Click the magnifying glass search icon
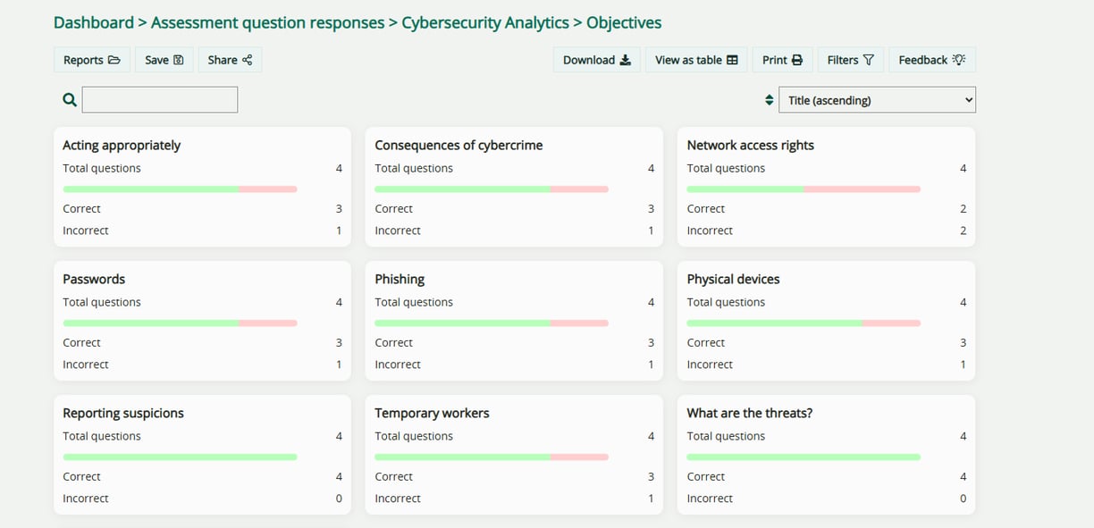This screenshot has width=1094, height=528. (70, 100)
